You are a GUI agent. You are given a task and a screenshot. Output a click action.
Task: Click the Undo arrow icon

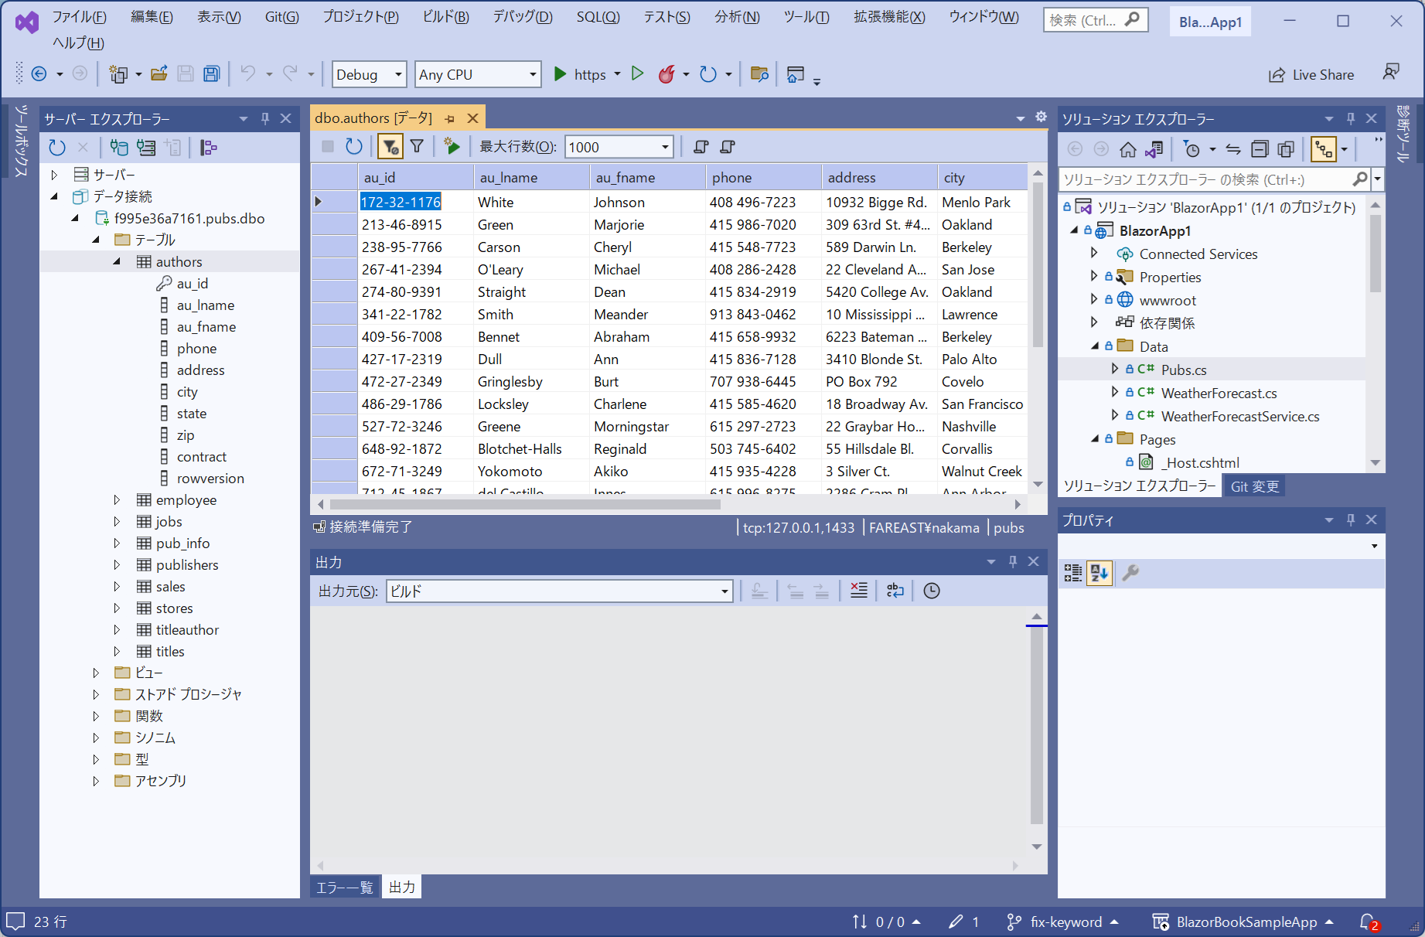[248, 74]
